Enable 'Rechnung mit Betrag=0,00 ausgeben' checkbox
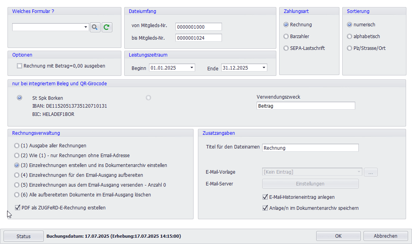The width and height of the screenshot is (412, 244). (20, 66)
